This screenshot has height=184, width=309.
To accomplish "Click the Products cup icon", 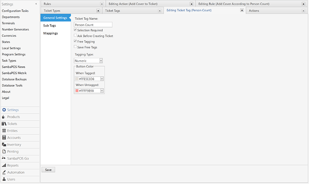I will 4,117.
